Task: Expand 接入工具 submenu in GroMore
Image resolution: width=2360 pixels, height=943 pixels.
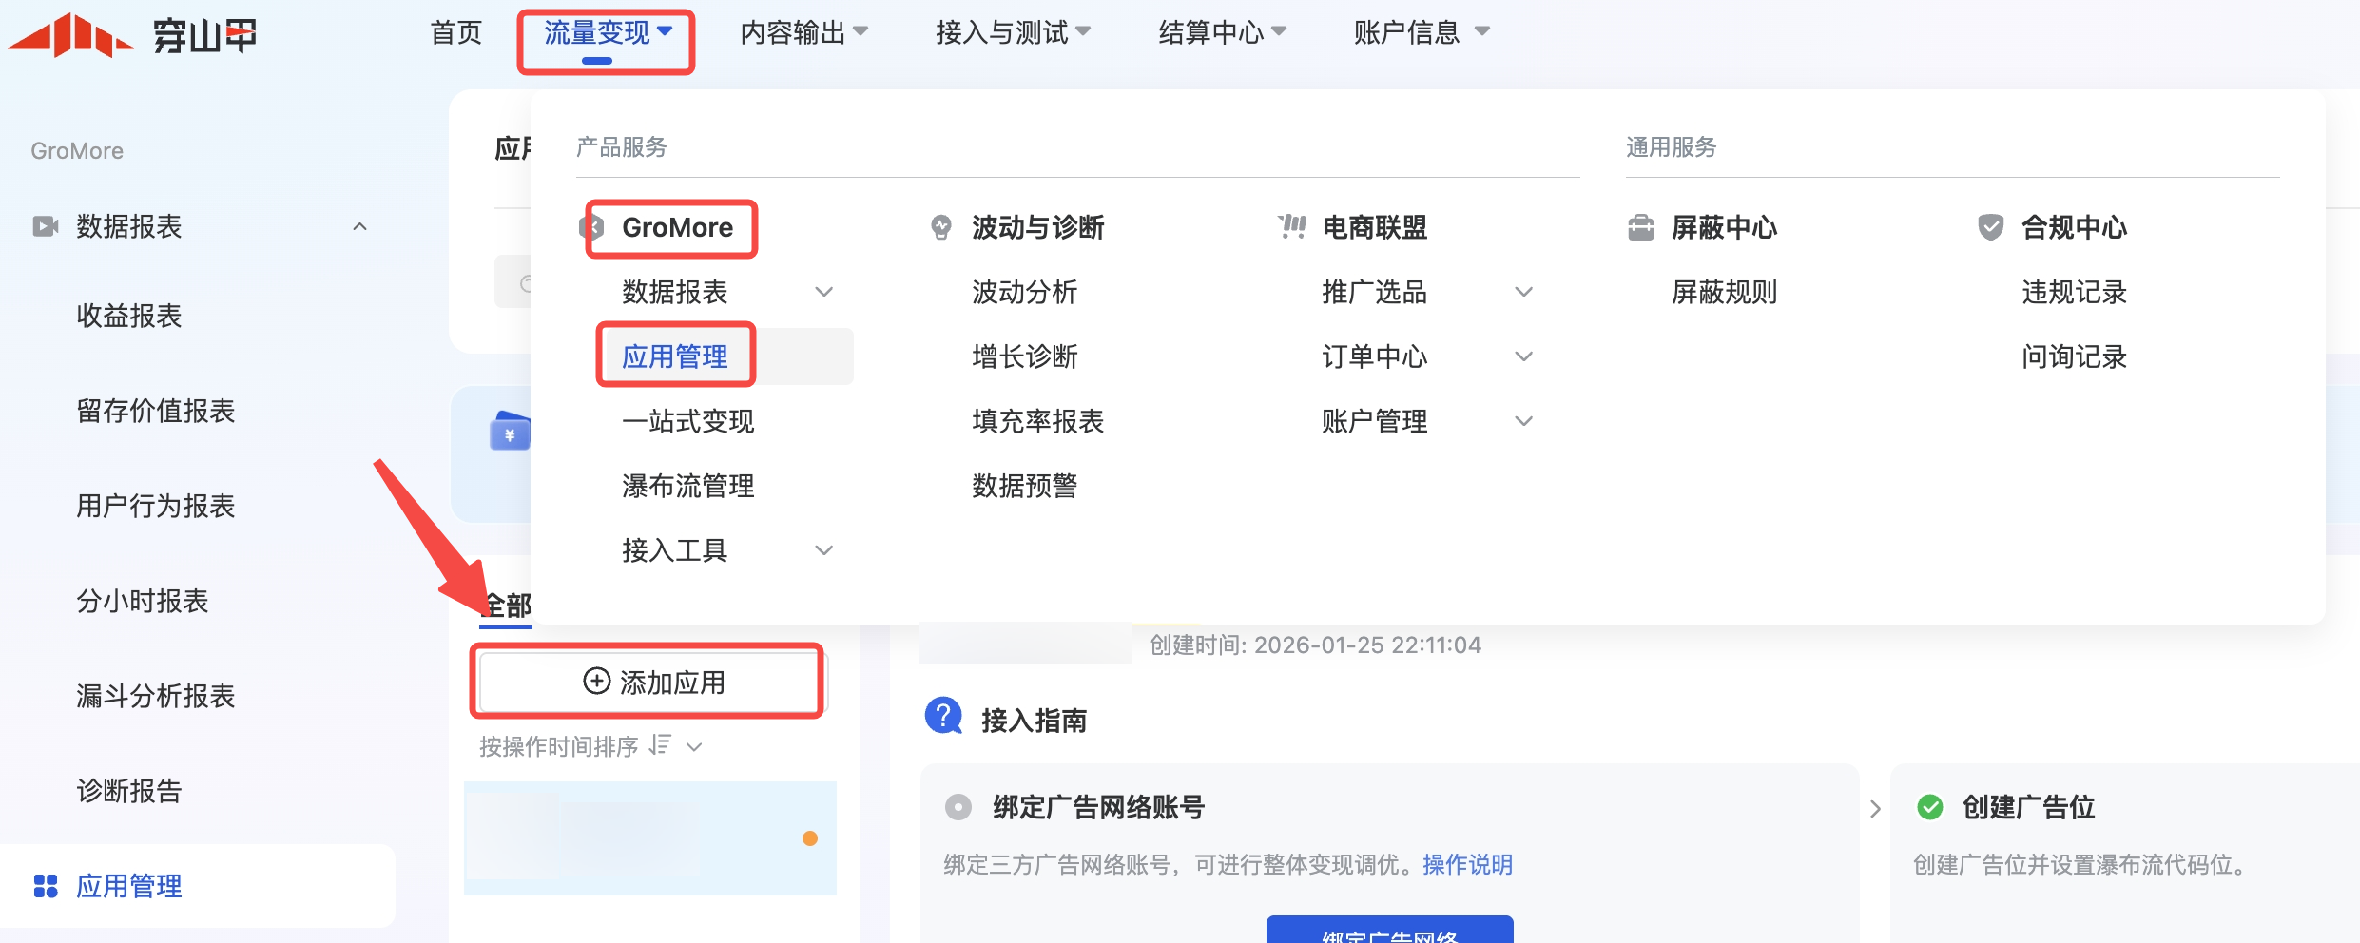Action: click(x=823, y=550)
